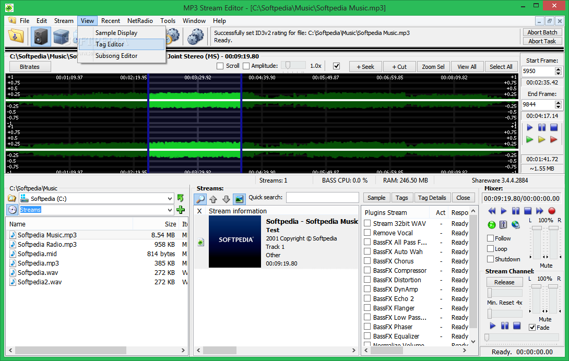Open the double-gears batch settings icon
This screenshot has height=361, width=569.
pyautogui.click(x=196, y=37)
